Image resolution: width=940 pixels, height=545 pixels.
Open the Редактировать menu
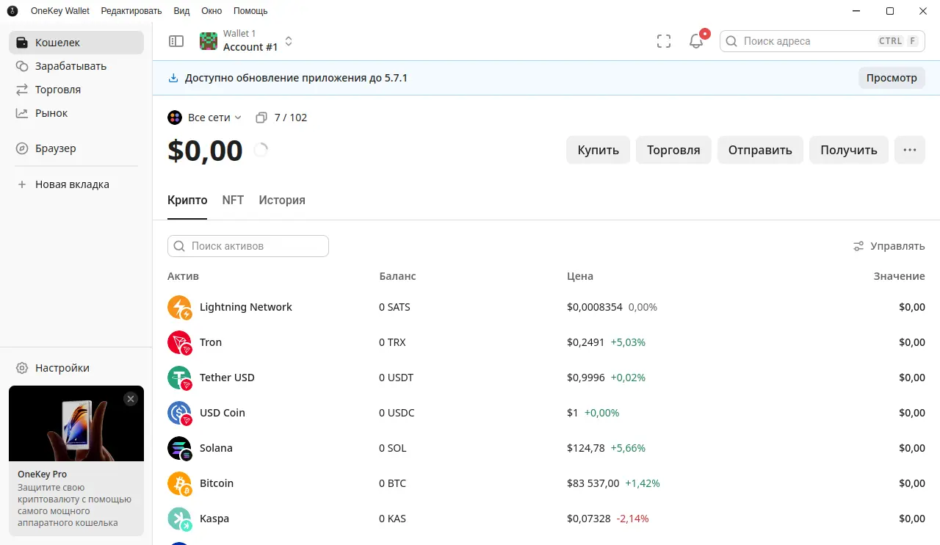click(x=131, y=11)
